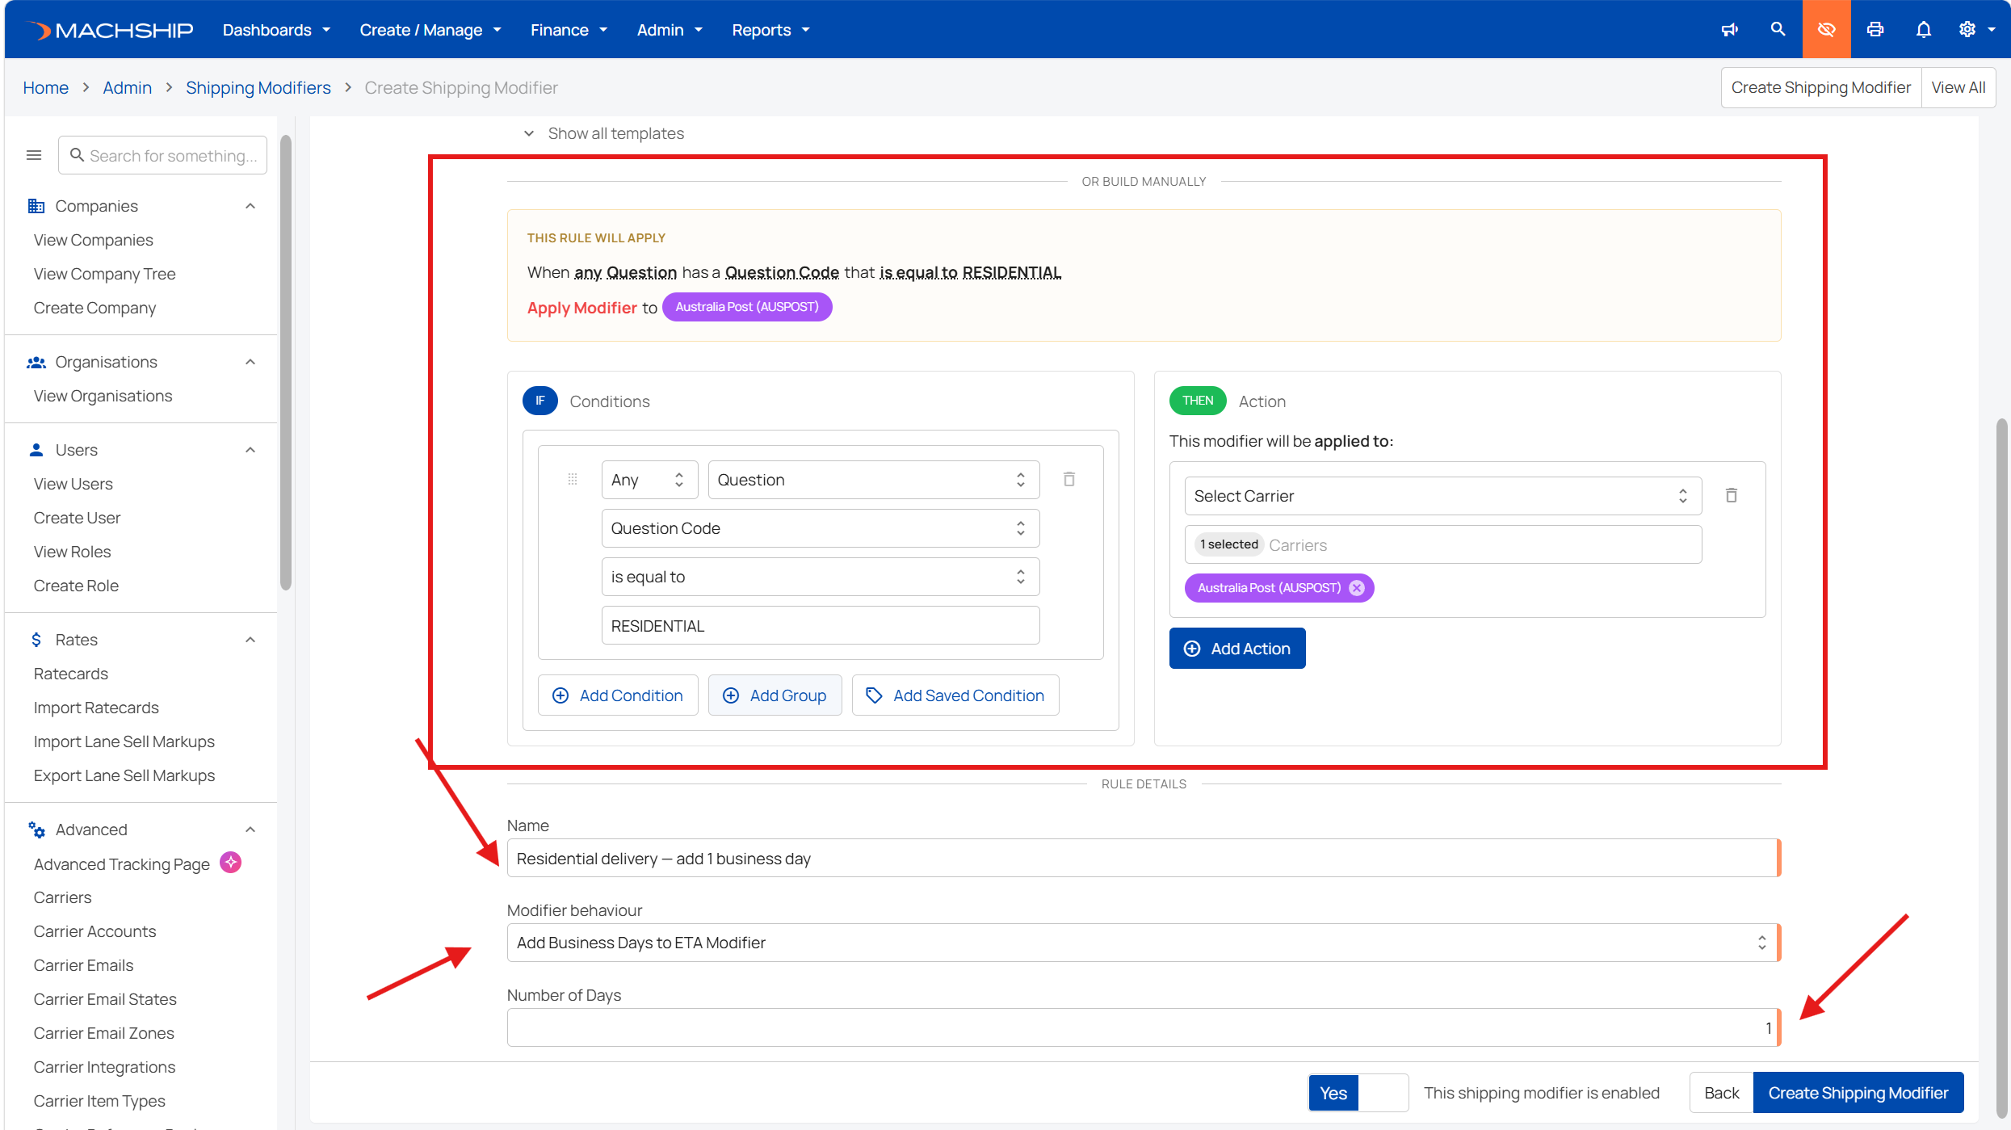2011x1130 pixels.
Task: Open the announcements megaphone icon
Action: [1730, 30]
